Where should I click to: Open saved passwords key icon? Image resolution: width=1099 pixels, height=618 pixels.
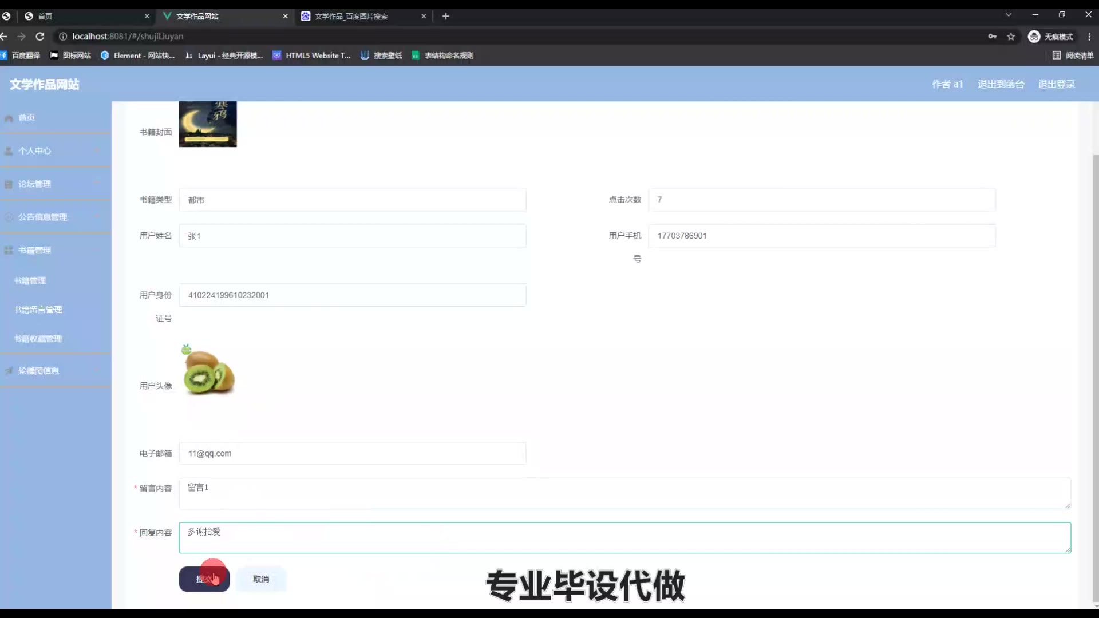coord(992,37)
